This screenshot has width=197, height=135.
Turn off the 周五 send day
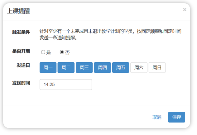[120, 67]
